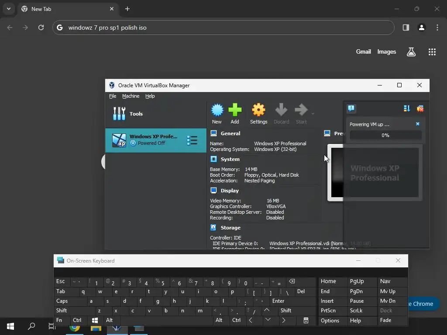Click Chrome back navigation arrow
The image size is (447, 335).
(10, 27)
